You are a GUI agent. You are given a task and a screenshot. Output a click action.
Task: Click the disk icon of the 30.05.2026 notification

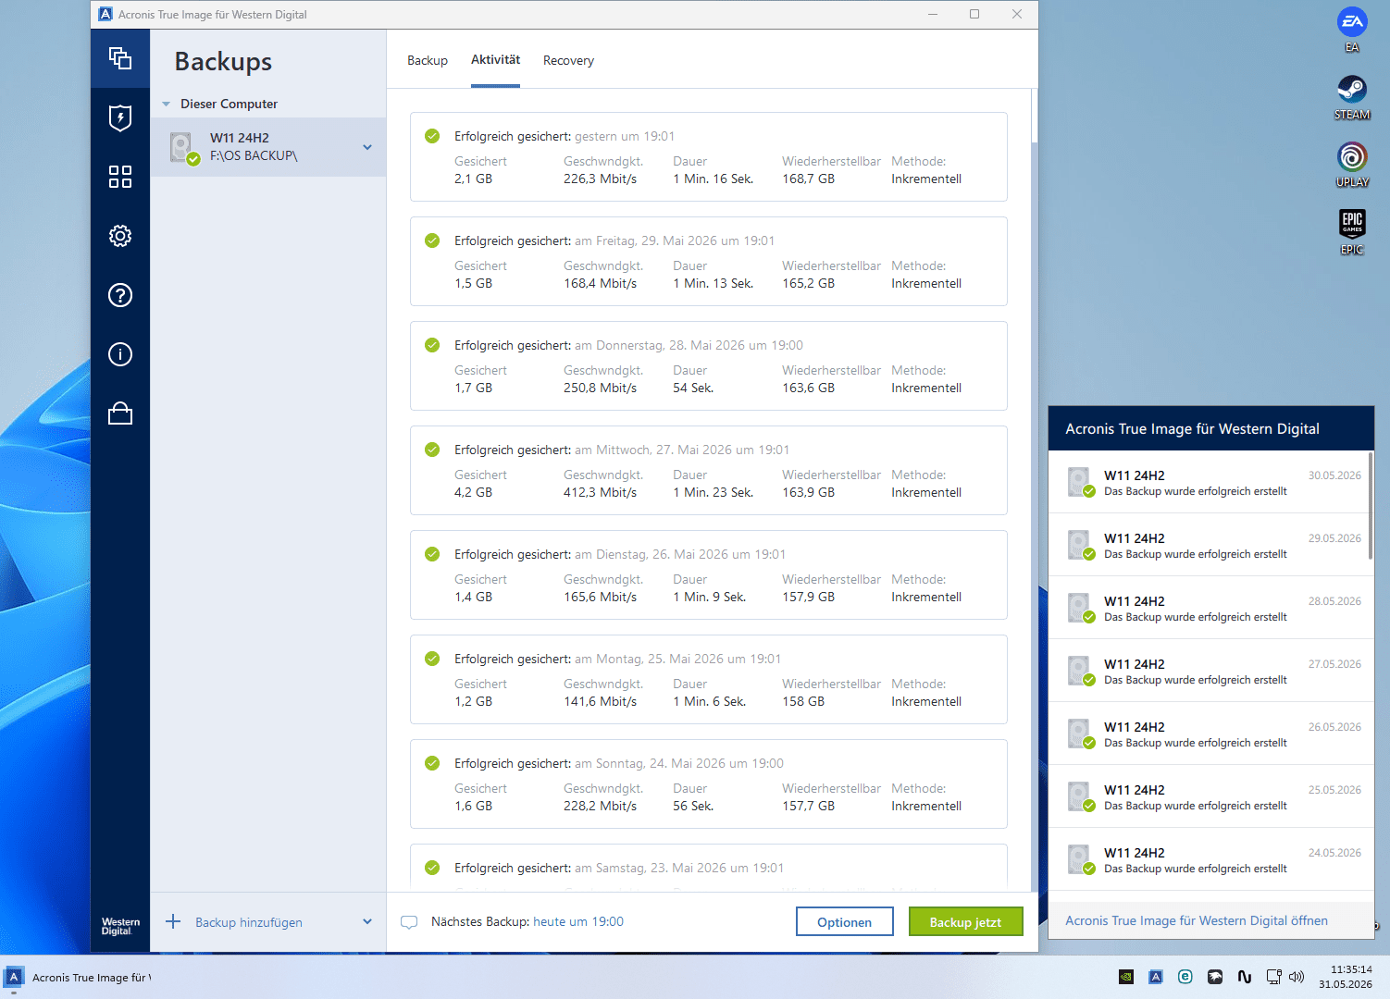pyautogui.click(x=1081, y=483)
